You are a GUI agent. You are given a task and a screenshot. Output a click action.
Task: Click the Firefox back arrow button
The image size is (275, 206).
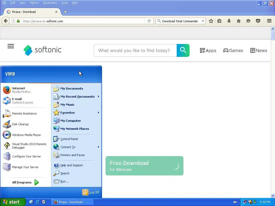6,21
